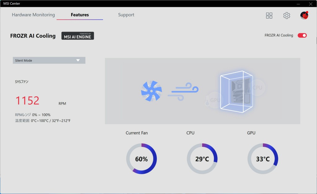Click the 1152 RPM fan speed value
The image size is (317, 194).
pos(27,101)
